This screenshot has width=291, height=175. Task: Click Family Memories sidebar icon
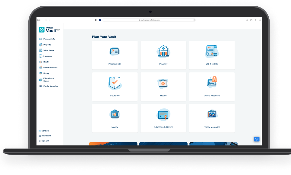point(41,86)
